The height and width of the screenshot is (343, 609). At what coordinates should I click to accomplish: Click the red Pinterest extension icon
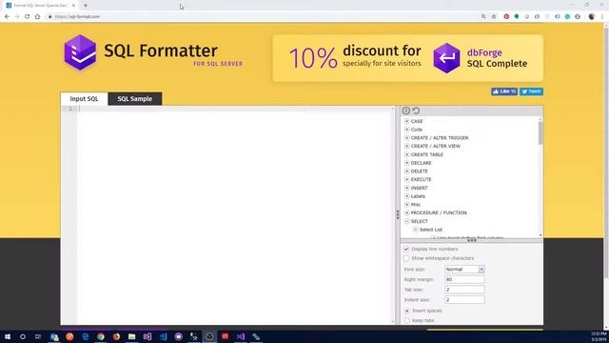click(x=506, y=17)
